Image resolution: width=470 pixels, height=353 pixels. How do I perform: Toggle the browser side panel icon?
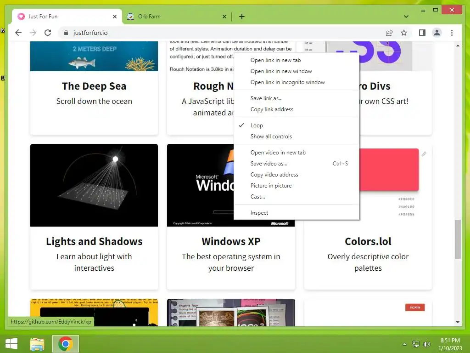click(x=422, y=33)
